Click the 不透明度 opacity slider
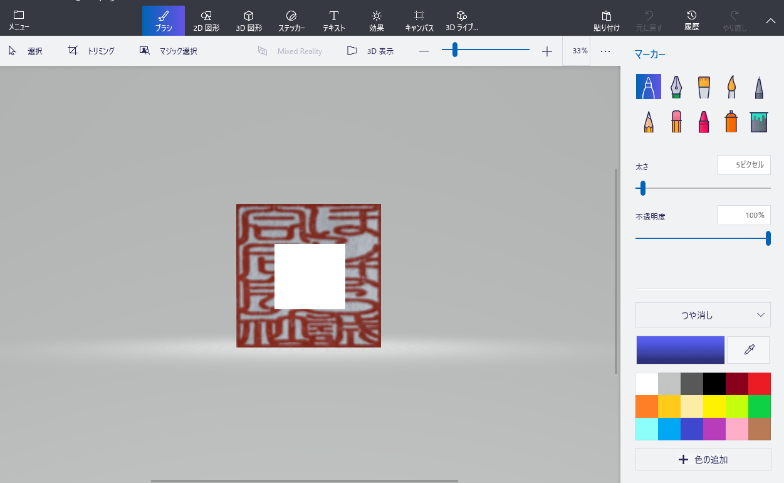The width and height of the screenshot is (784, 483). coord(703,238)
